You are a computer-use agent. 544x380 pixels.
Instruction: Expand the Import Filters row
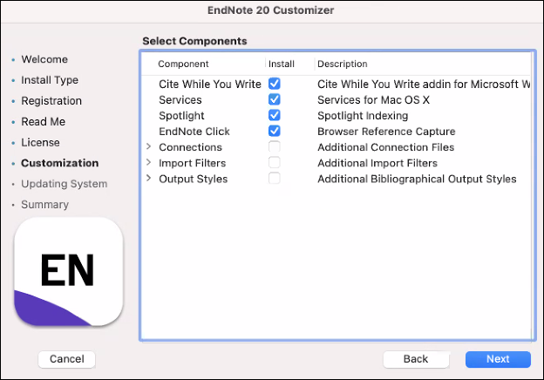(x=148, y=162)
